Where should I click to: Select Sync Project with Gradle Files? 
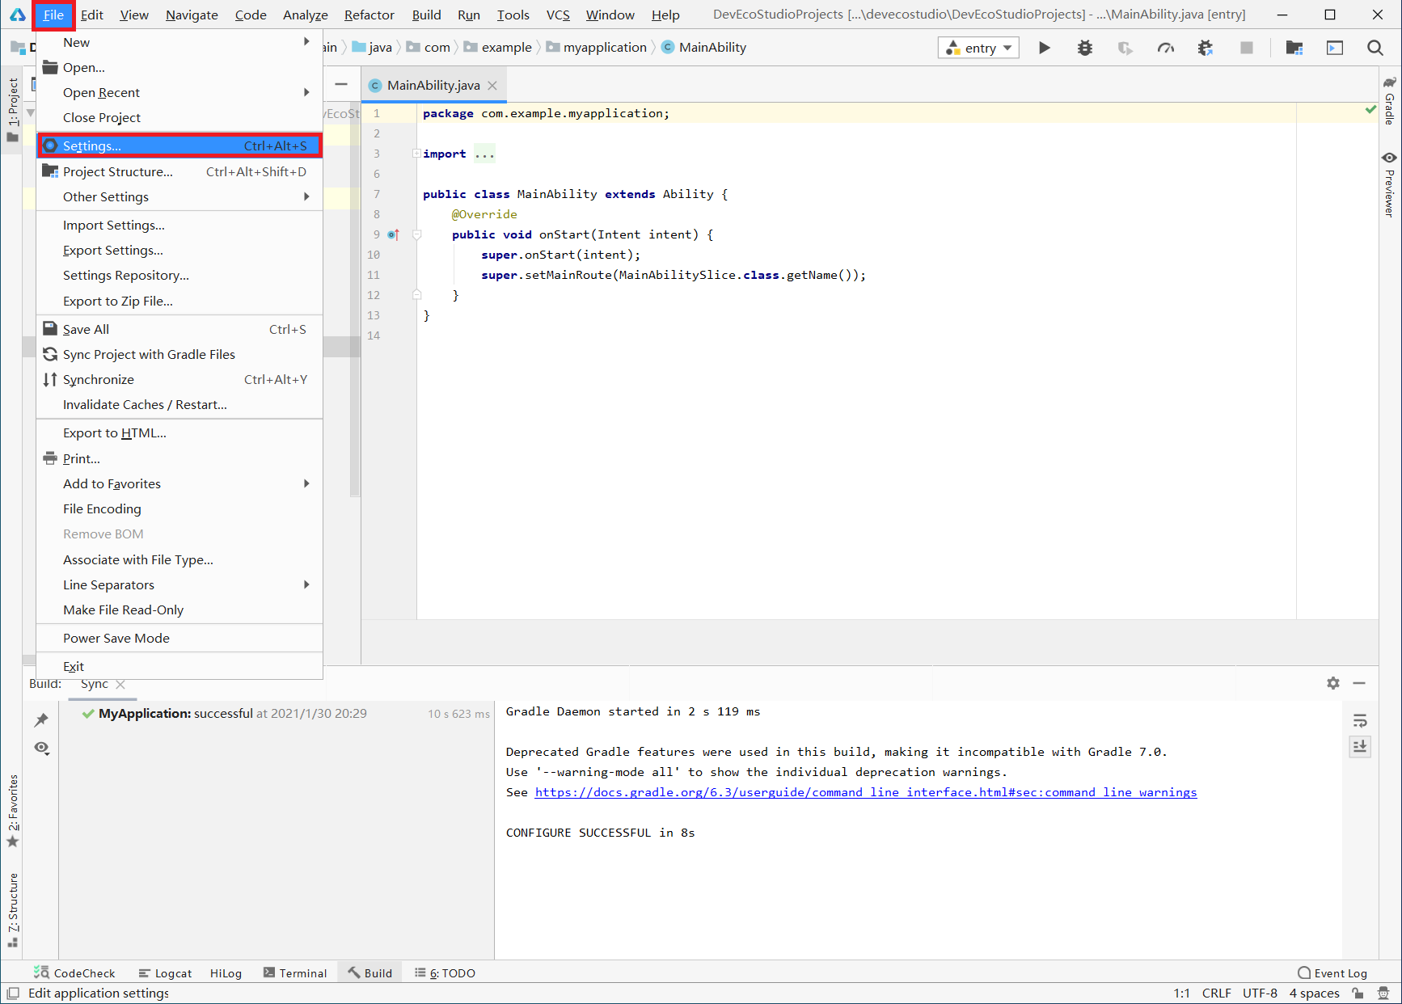[x=179, y=354]
